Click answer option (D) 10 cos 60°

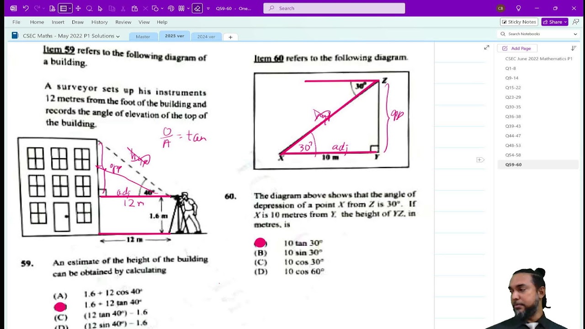(289, 271)
